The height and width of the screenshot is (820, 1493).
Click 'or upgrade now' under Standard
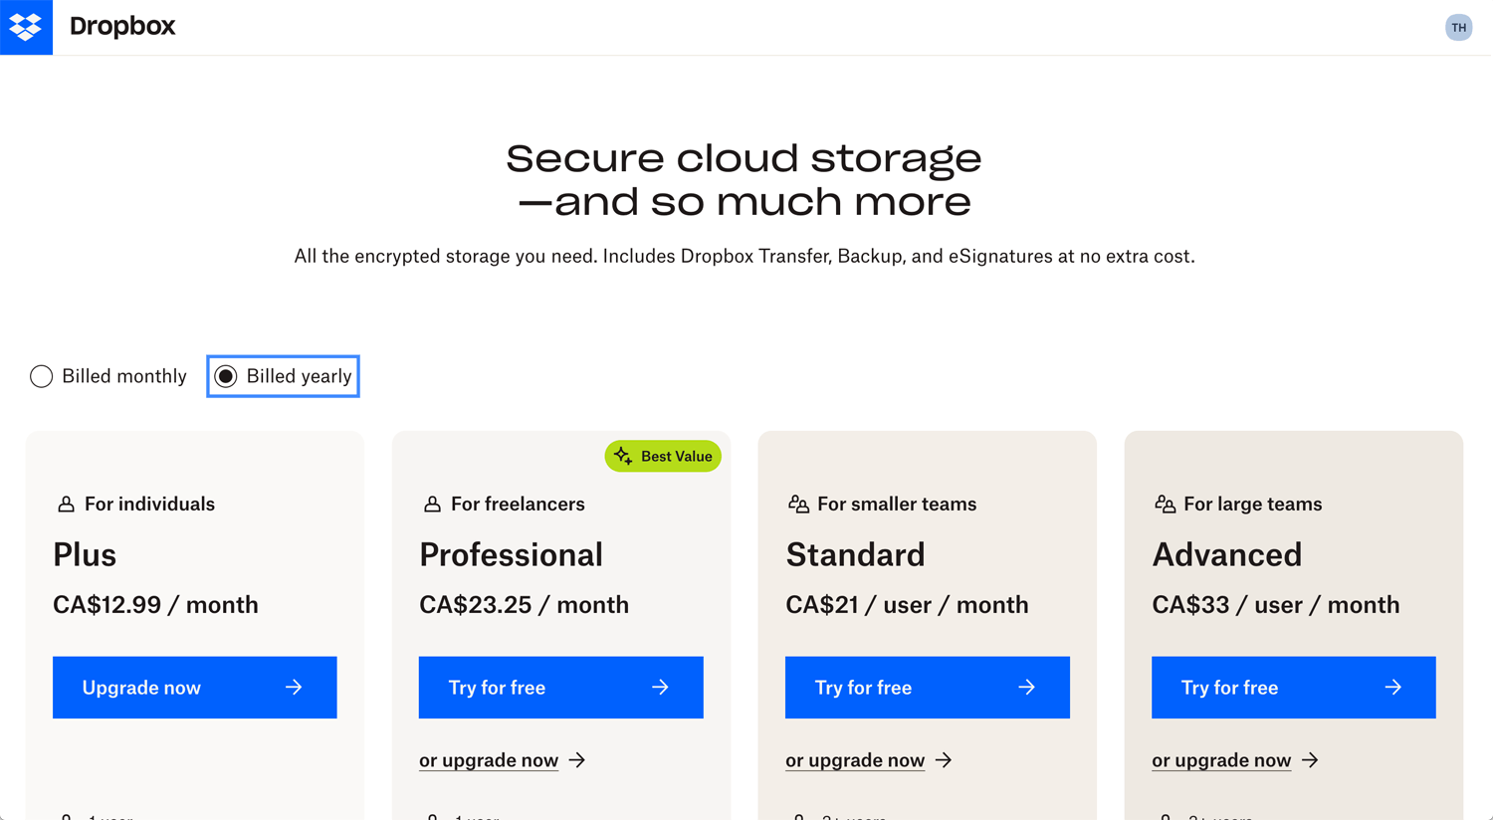point(868,760)
